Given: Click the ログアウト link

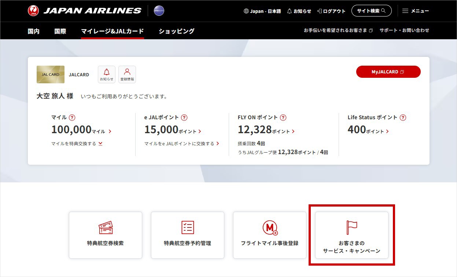Looking at the screenshot, I should coord(332,11).
